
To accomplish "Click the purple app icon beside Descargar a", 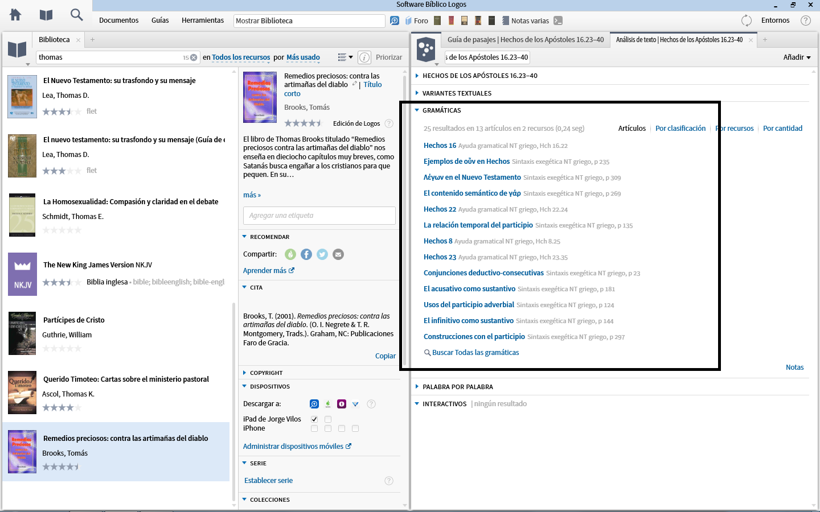I will (342, 404).
